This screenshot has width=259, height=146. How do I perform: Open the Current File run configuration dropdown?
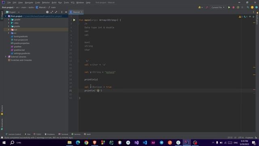(x=218, y=7)
